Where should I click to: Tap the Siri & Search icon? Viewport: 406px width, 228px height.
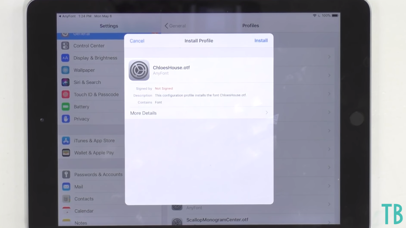pos(65,82)
